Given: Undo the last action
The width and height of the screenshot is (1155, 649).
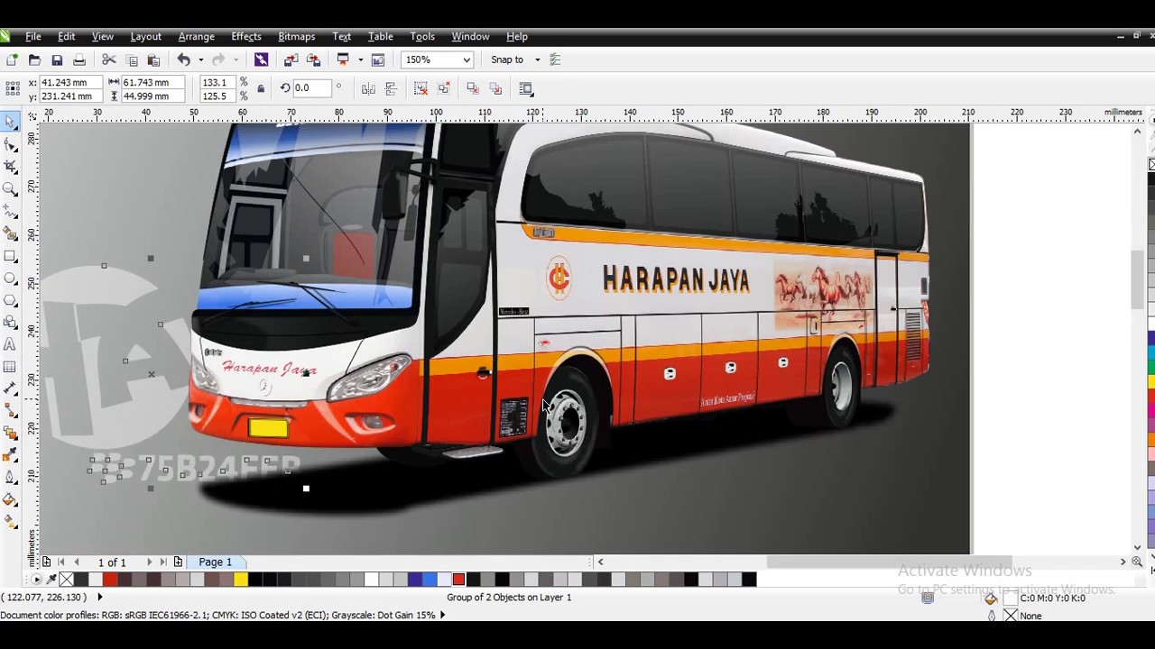Looking at the screenshot, I should [183, 59].
